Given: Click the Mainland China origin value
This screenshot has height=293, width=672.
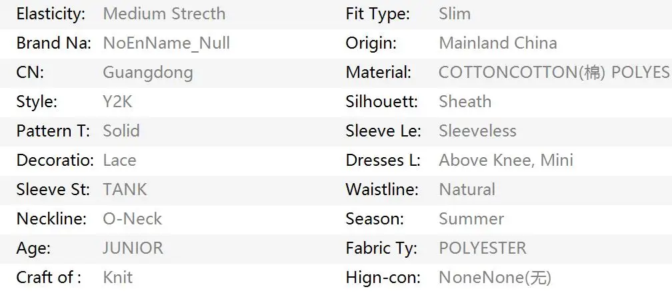Looking at the screenshot, I should [497, 43].
